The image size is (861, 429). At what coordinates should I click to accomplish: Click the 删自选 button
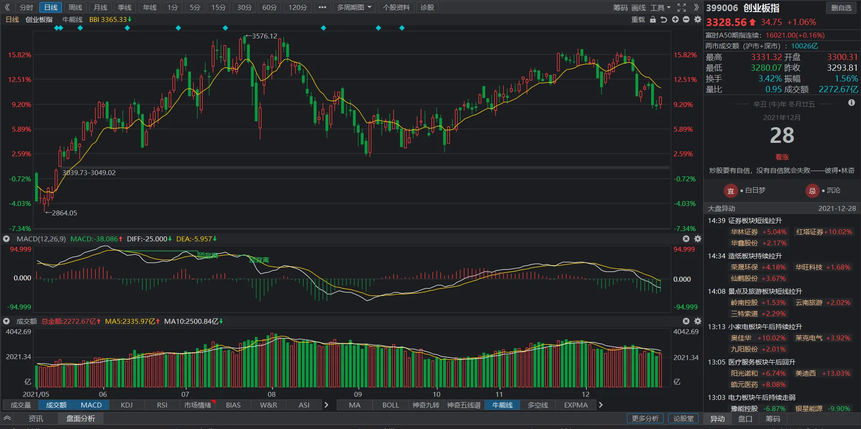coord(841,8)
